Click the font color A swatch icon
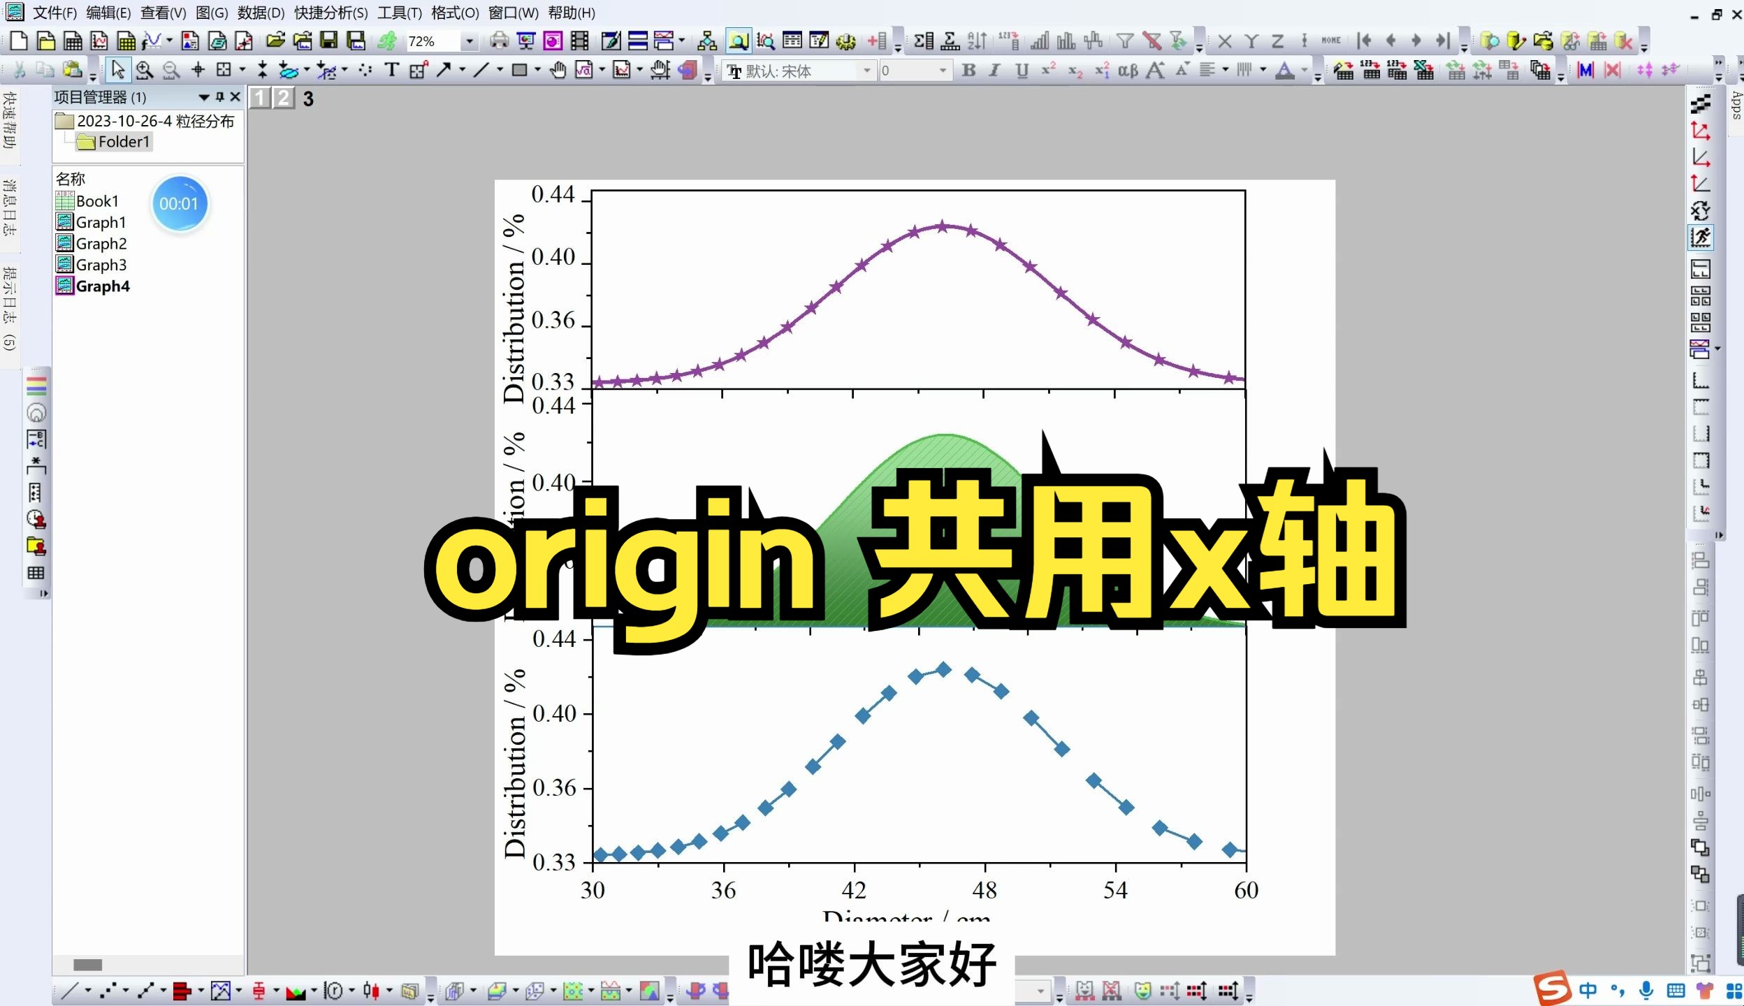This screenshot has width=1744, height=1006. point(1284,70)
